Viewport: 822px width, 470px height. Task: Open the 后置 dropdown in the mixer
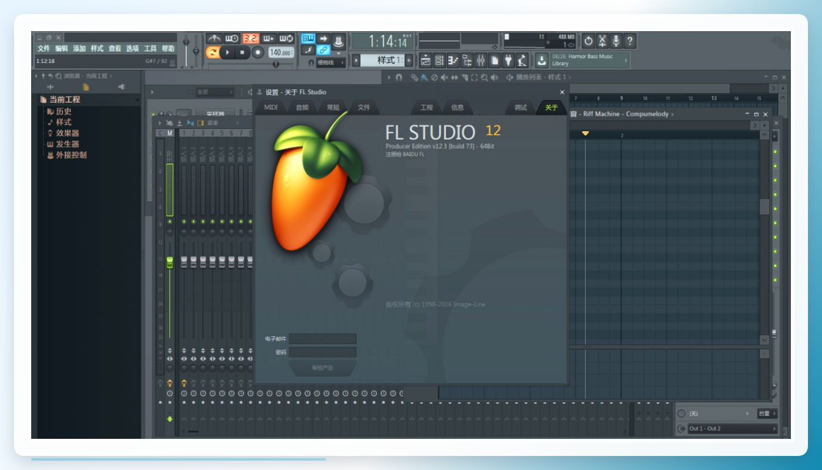click(768, 414)
